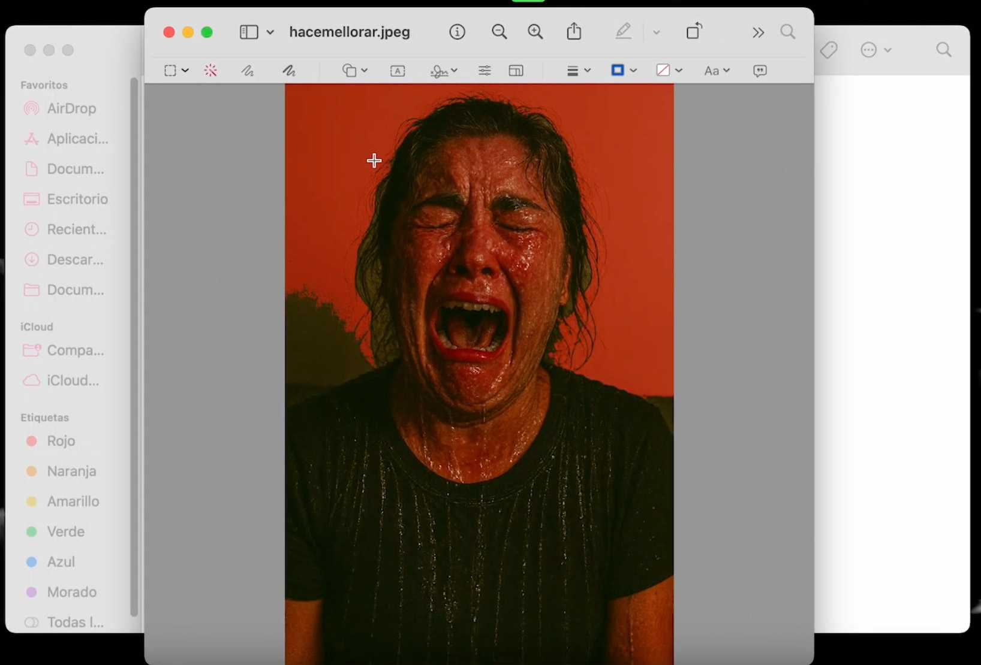Open the Border Color picker
This screenshot has height=665, width=981.
624,71
